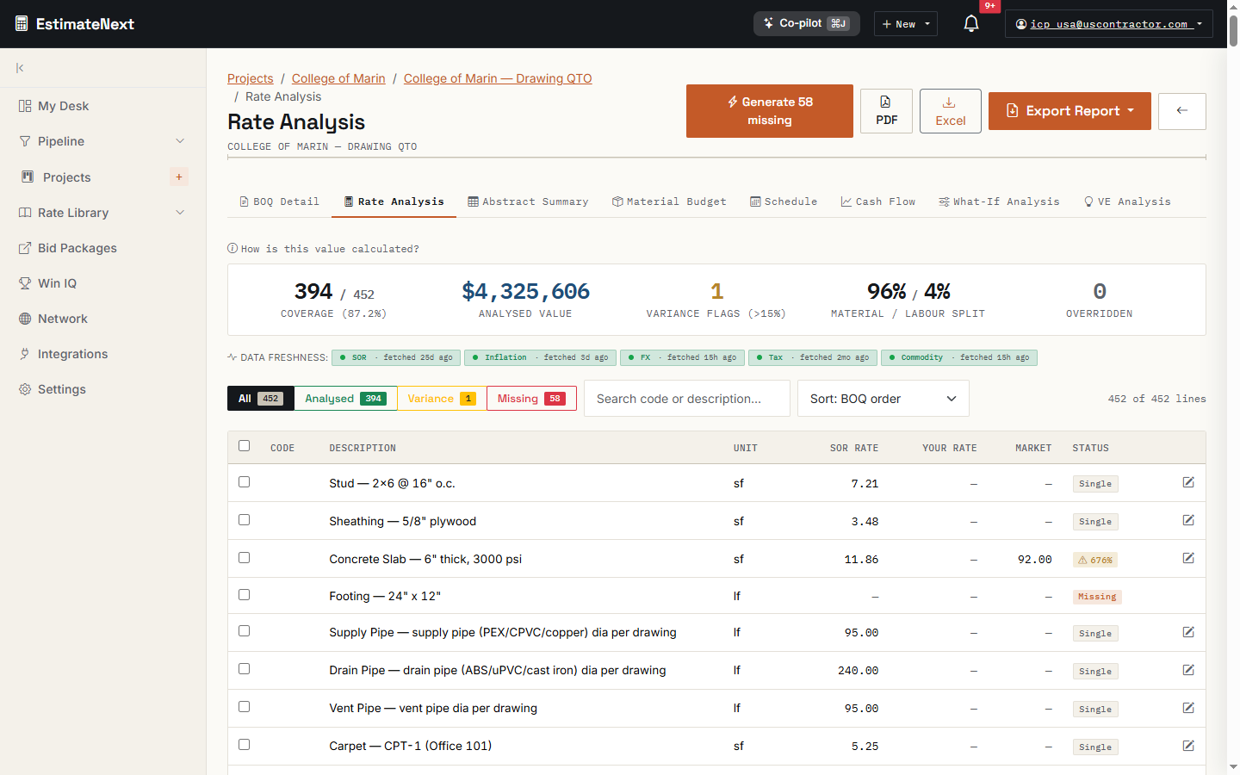Click the Commodity data freshness chip
This screenshot has height=775, width=1240.
(x=959, y=357)
